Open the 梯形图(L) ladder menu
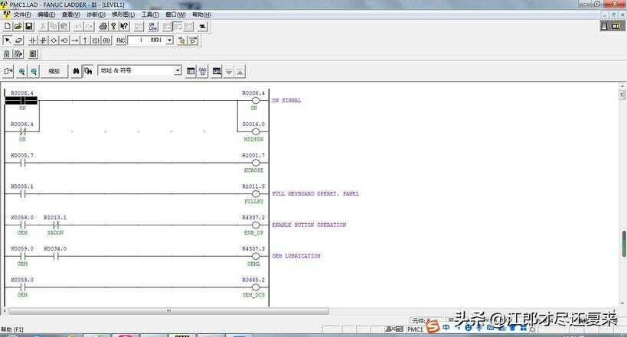The width and height of the screenshot is (627, 337). coord(122,15)
